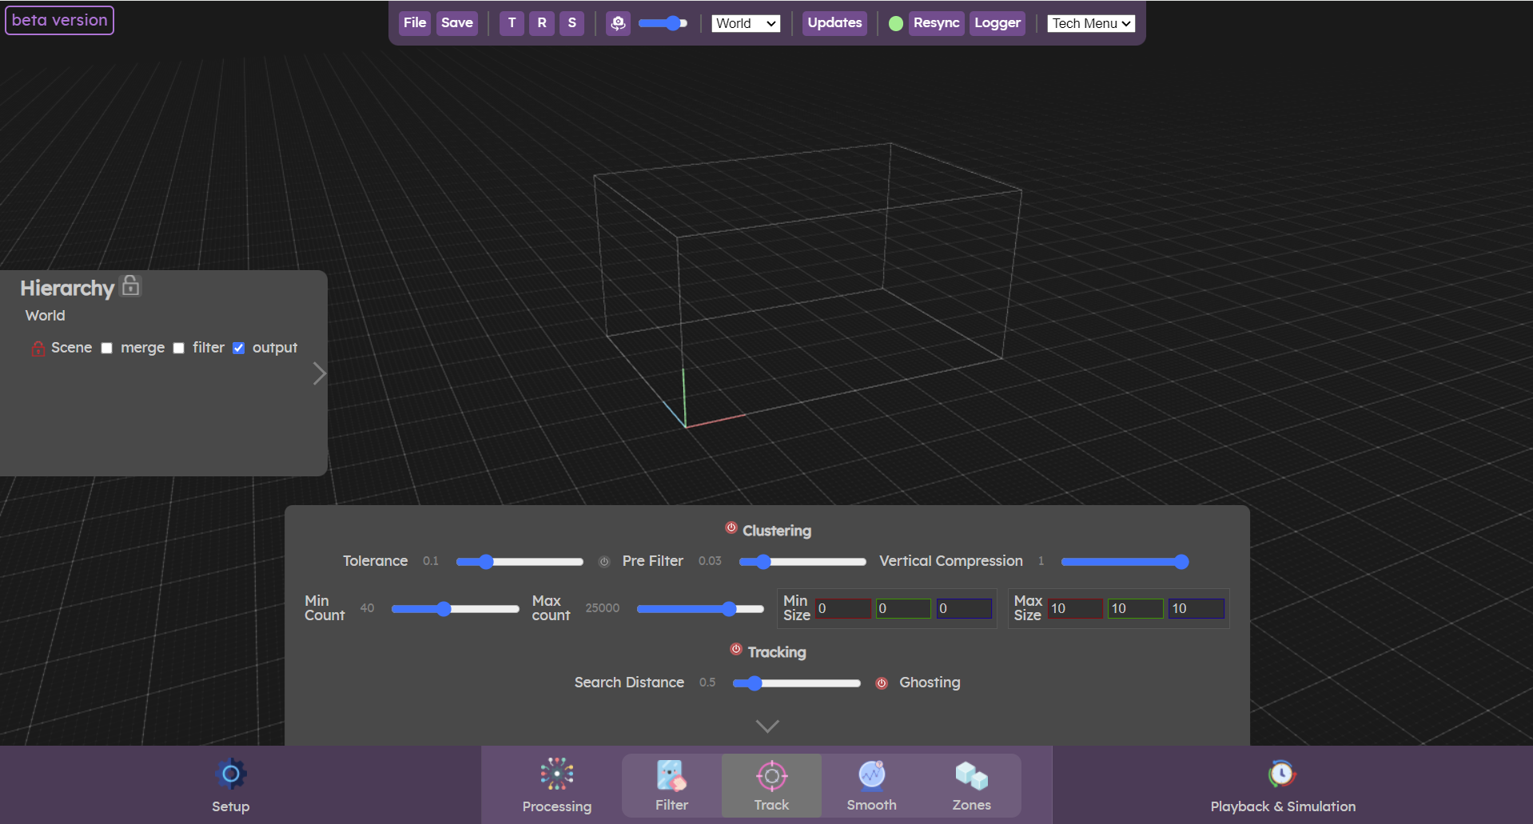
Task: Click the Resync button
Action: tap(935, 23)
